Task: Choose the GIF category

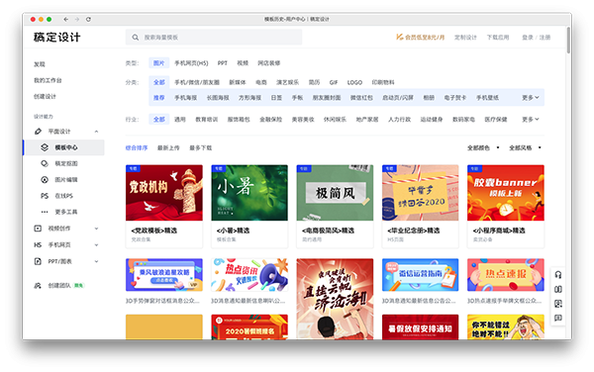Action: tap(334, 82)
